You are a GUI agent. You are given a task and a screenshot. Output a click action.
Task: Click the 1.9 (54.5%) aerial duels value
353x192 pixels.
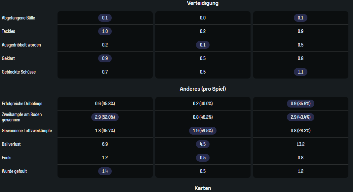point(203,131)
